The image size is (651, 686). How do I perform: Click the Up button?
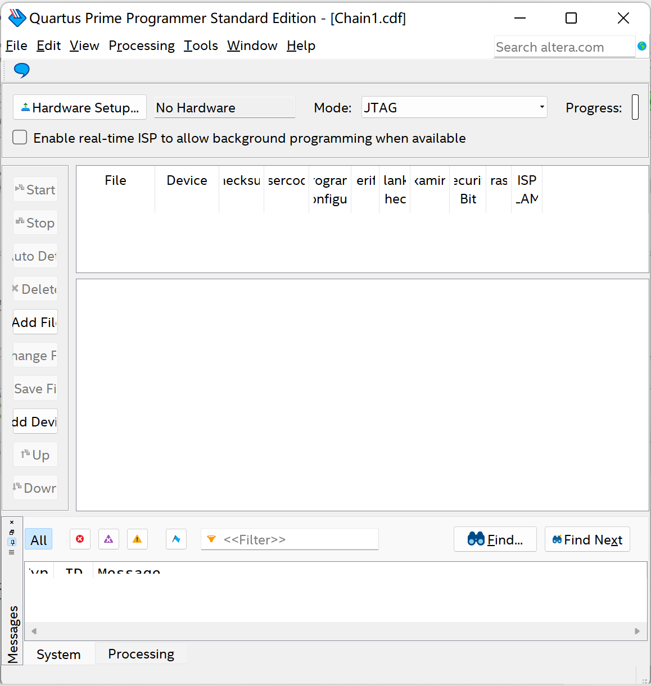click(x=35, y=455)
